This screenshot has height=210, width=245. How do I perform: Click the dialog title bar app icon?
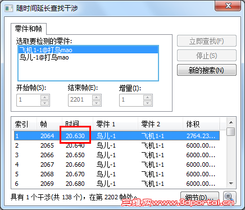8,8
